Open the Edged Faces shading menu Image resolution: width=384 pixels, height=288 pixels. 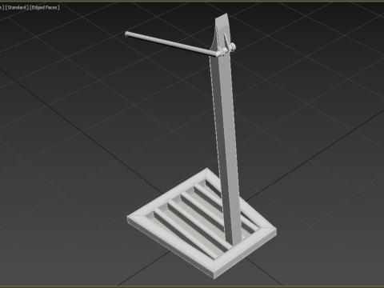(45, 7)
